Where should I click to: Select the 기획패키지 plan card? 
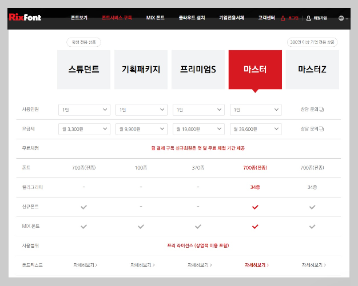pyautogui.click(x=141, y=70)
